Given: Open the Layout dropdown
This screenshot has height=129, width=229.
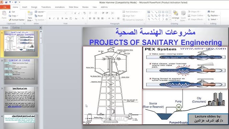Looking at the screenshot, I should [x=40, y=12].
